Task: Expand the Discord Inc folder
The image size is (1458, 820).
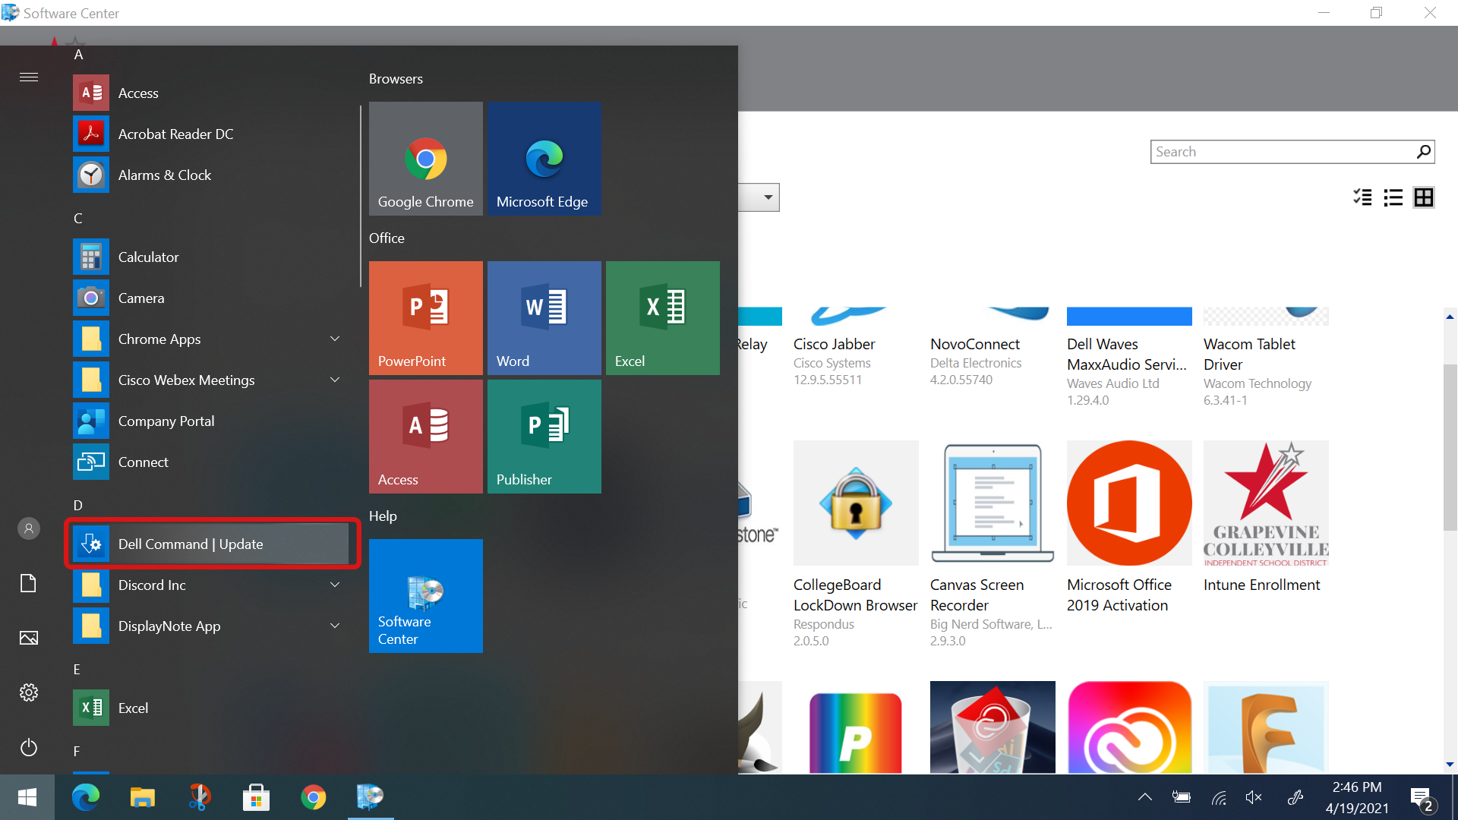Action: point(335,585)
